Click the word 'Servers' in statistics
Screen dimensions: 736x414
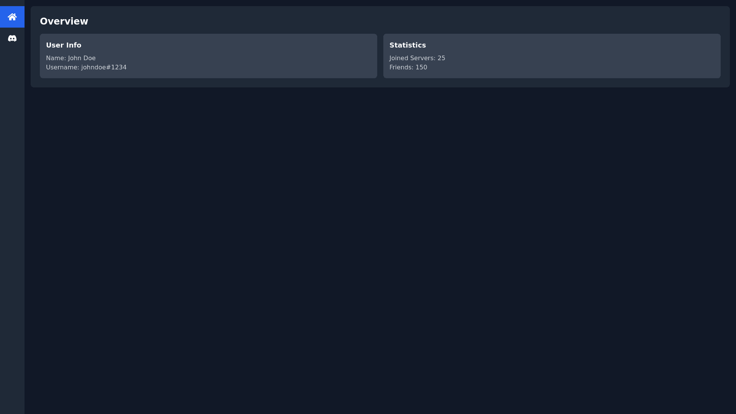[422, 58]
